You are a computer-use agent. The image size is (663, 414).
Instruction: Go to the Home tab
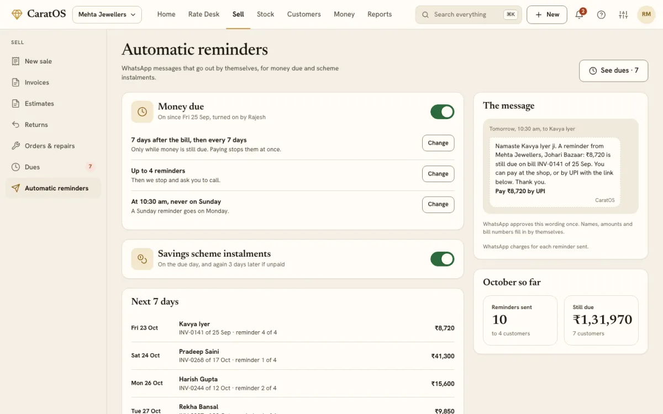click(166, 14)
